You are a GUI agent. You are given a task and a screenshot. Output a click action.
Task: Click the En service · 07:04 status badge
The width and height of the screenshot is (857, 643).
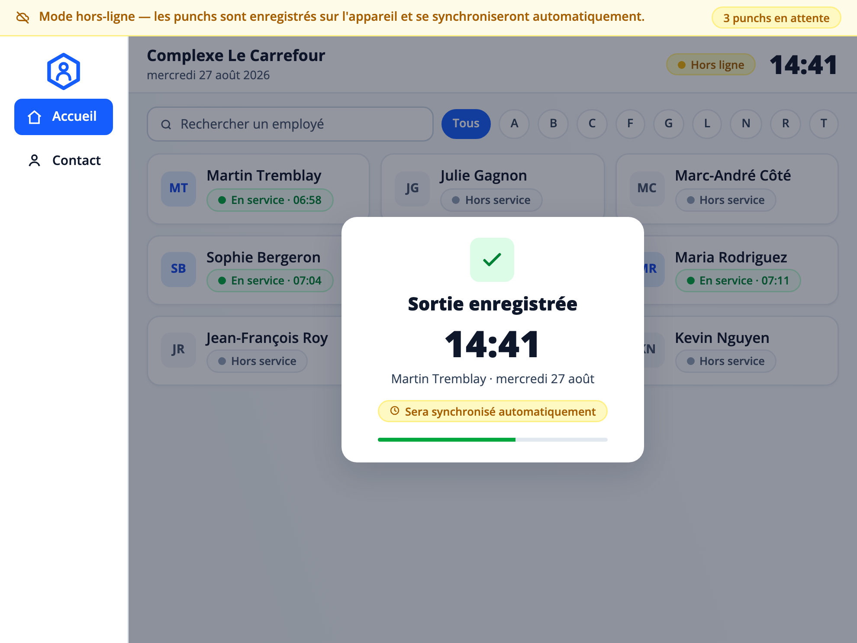click(270, 281)
